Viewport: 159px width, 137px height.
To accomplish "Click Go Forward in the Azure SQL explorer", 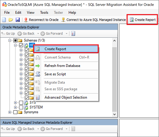I will click(51, 129).
